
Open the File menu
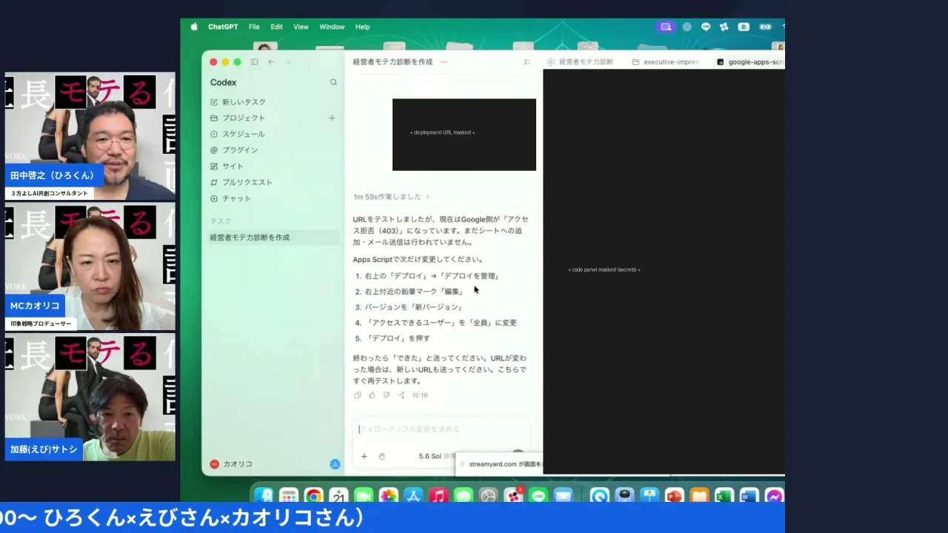pyautogui.click(x=254, y=27)
